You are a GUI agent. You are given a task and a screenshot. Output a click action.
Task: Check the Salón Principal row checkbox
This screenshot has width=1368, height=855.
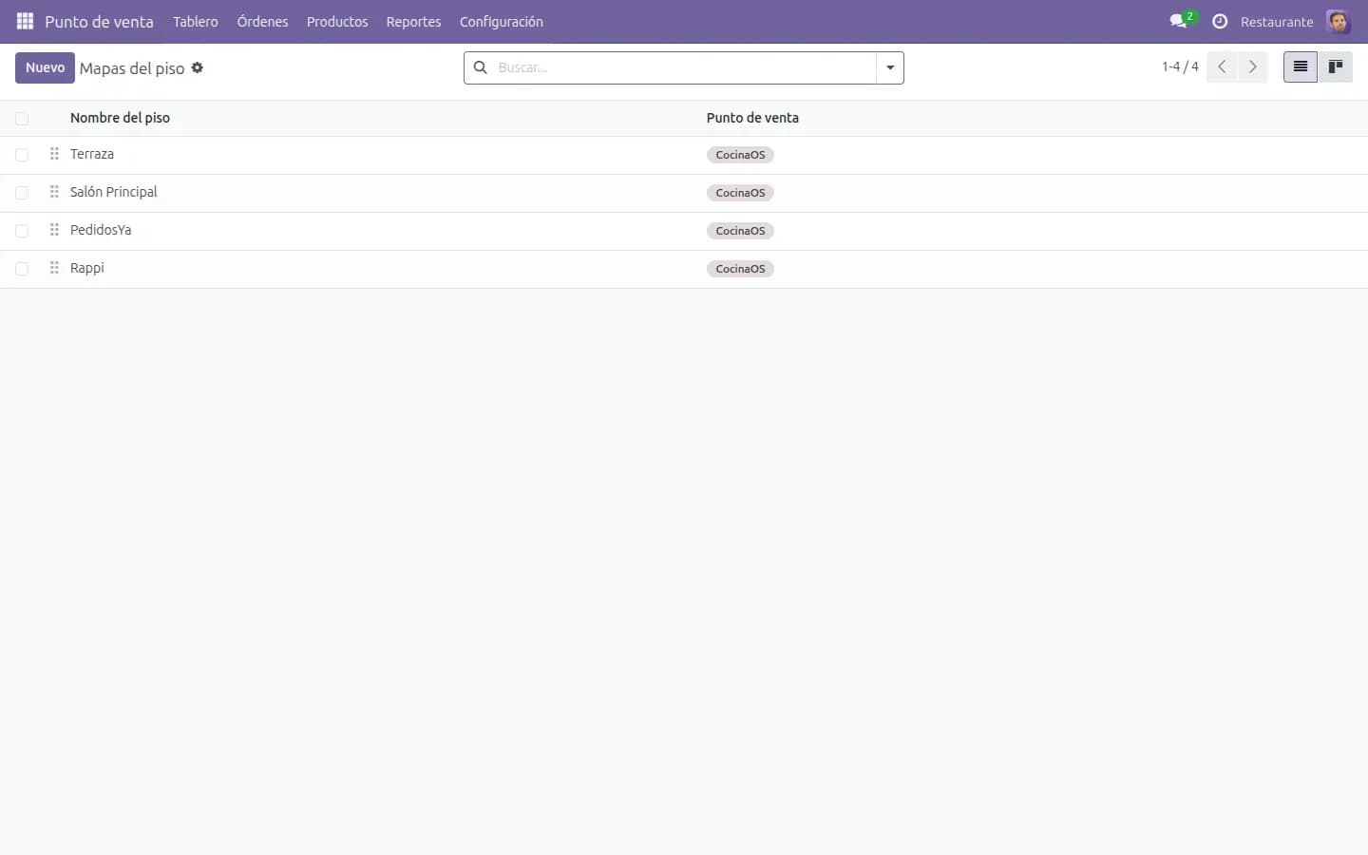(22, 193)
